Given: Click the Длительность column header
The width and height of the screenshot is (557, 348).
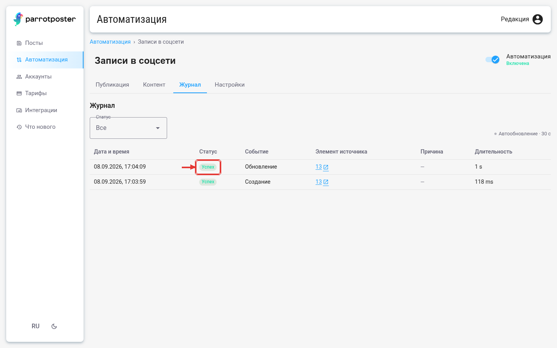Looking at the screenshot, I should coord(494,152).
